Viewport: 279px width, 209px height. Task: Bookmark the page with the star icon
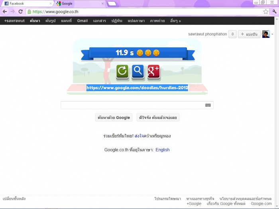click(266, 12)
